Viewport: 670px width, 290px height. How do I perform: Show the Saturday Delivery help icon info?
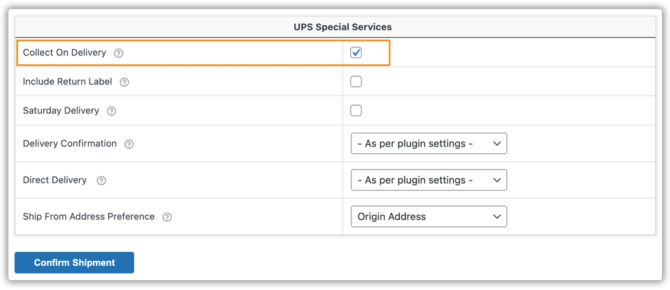pyautogui.click(x=111, y=111)
